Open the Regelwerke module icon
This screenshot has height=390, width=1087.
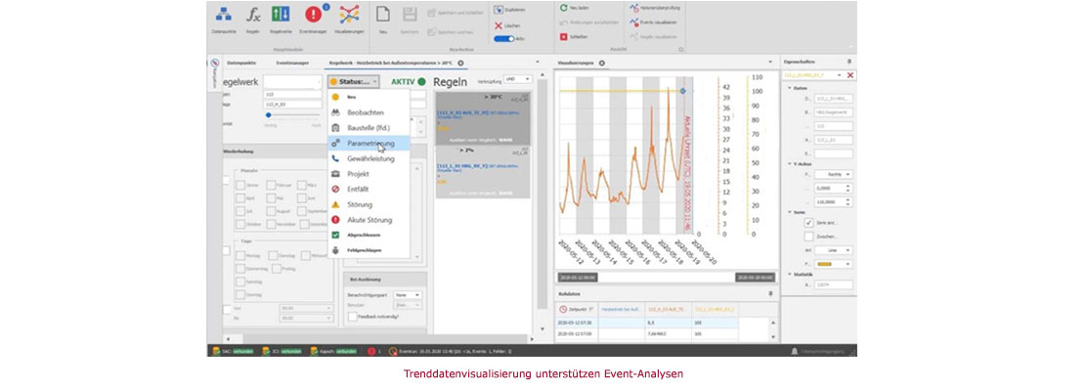(x=281, y=15)
